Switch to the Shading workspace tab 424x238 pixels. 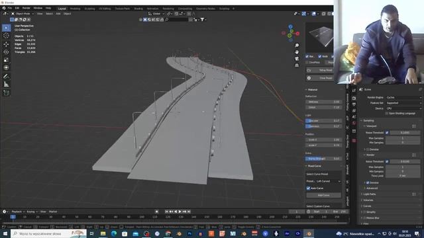coord(138,9)
